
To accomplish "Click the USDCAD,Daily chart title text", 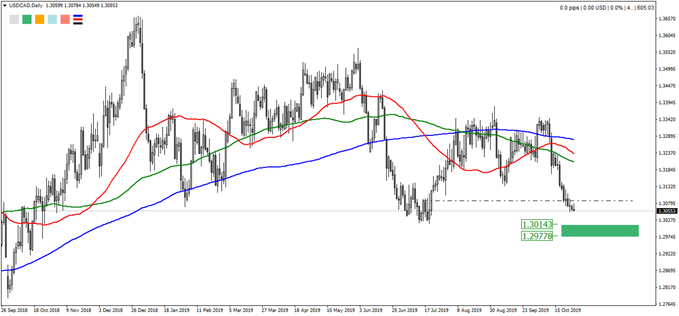I will 26,6.
